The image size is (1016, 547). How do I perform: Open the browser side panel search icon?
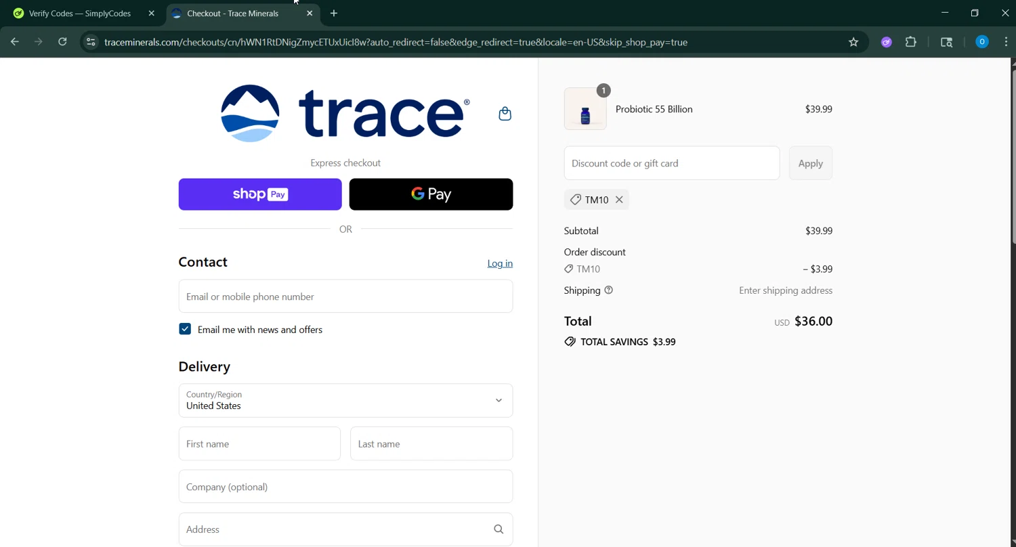pyautogui.click(x=947, y=42)
